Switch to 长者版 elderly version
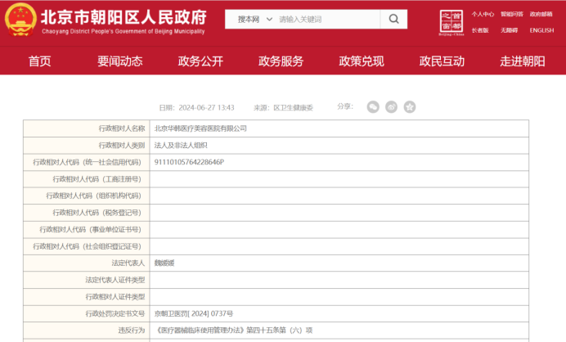This screenshot has height=342, width=566. click(x=480, y=30)
